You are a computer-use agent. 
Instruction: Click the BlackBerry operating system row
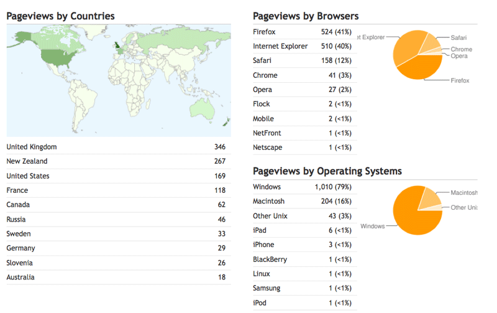click(x=305, y=259)
